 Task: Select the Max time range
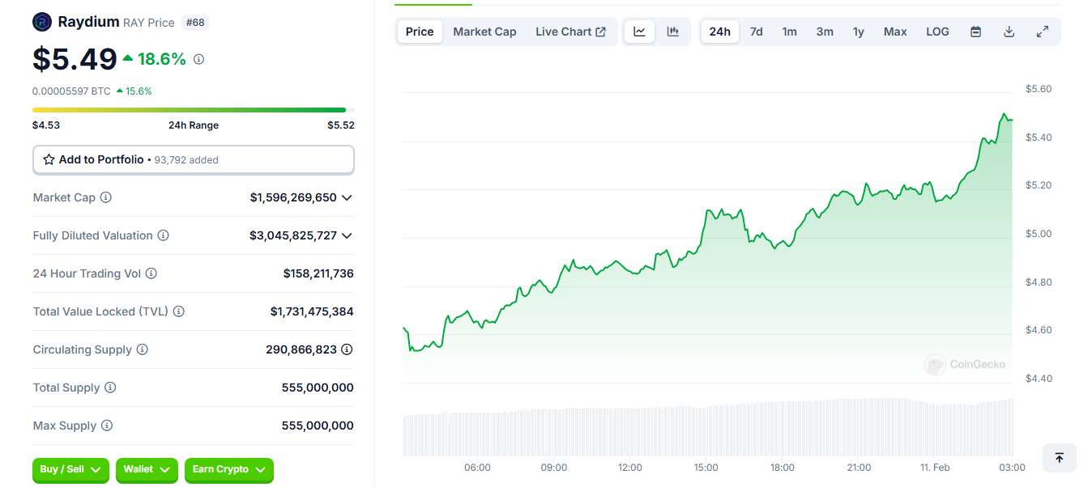coord(895,32)
